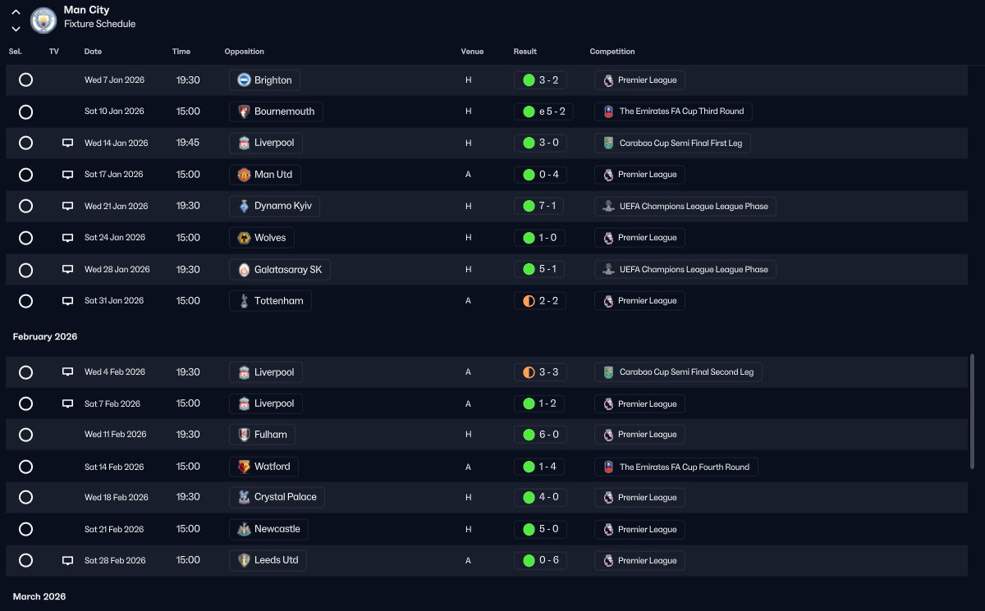Screen dimensions: 985x611
Task: Open the 3 - 2 Brighton result
Action: (x=539, y=80)
